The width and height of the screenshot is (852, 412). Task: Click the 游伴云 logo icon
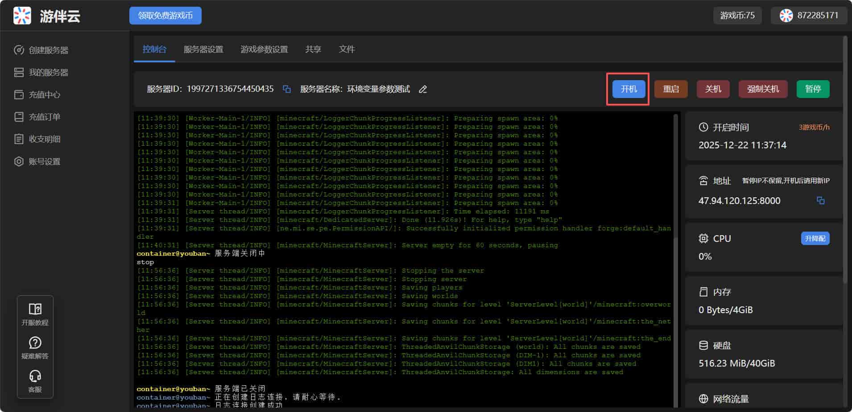coord(22,16)
